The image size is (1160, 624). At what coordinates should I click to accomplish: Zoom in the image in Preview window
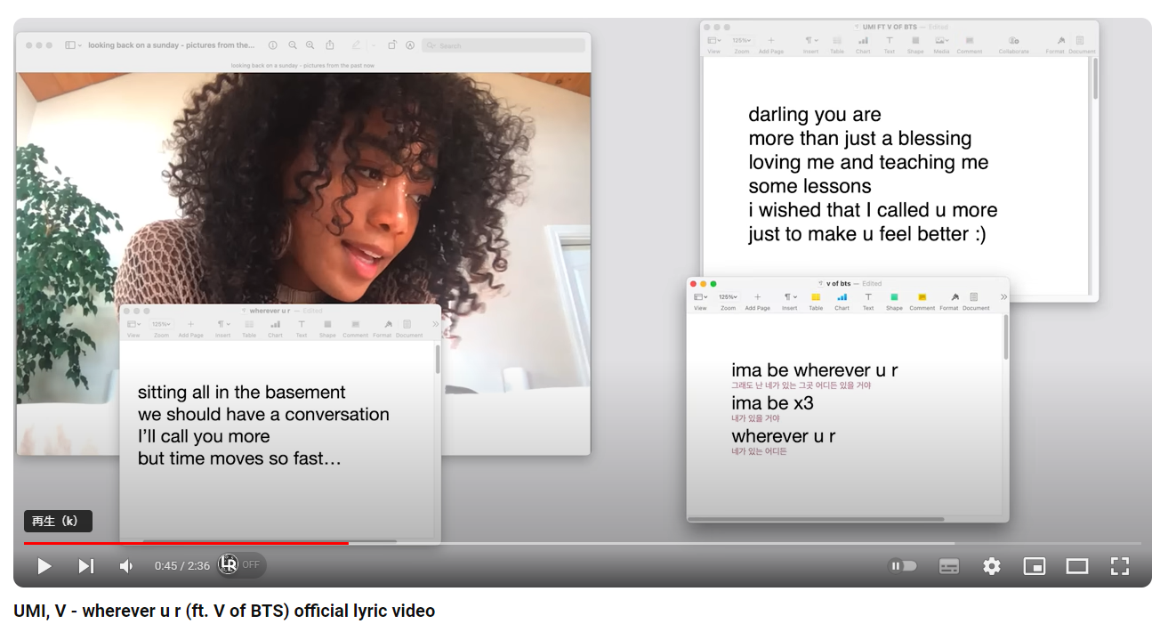pyautogui.click(x=310, y=45)
